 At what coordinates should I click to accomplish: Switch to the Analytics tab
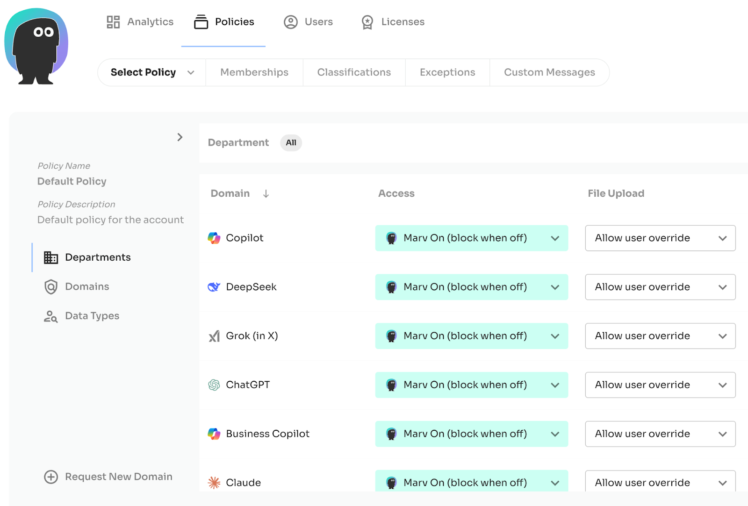pos(140,22)
